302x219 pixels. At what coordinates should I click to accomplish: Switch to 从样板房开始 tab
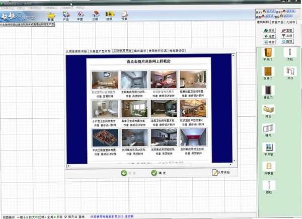tap(122, 51)
